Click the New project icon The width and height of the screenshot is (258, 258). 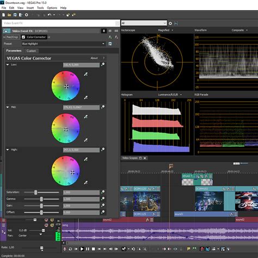coord(4,15)
